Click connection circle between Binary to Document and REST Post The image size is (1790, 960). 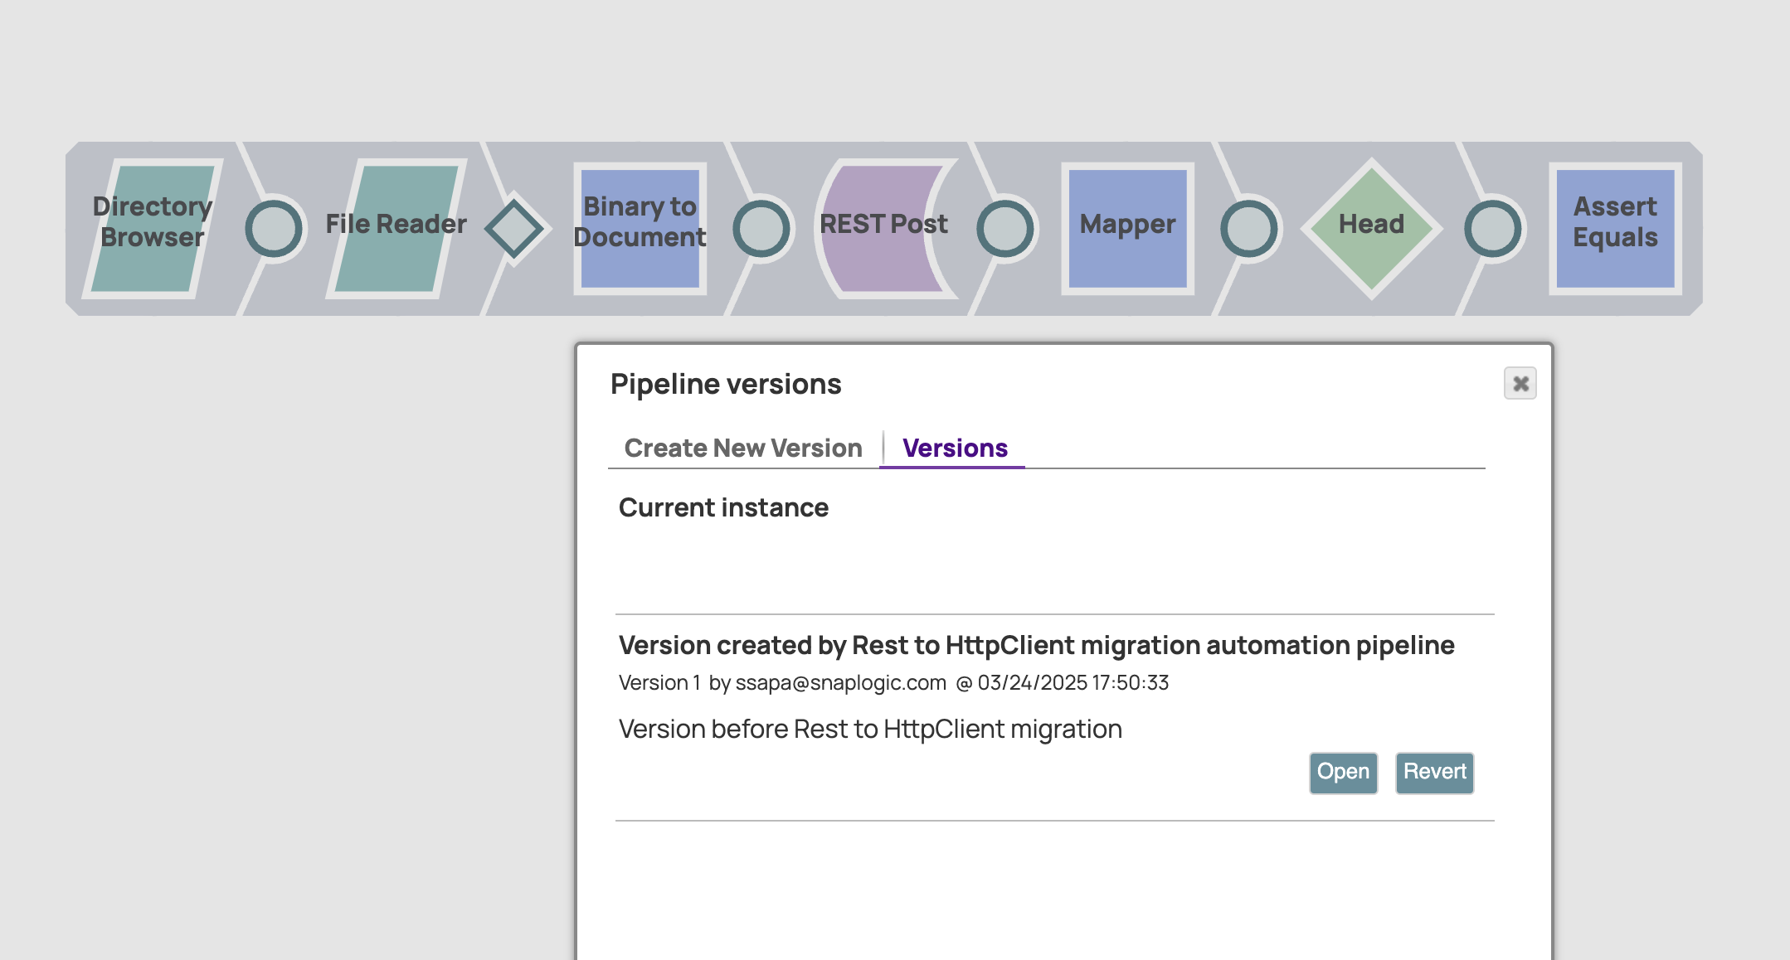[x=762, y=226]
